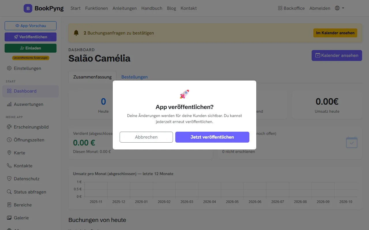
Task: Open Kontakt in top navigation
Action: pyautogui.click(x=189, y=8)
